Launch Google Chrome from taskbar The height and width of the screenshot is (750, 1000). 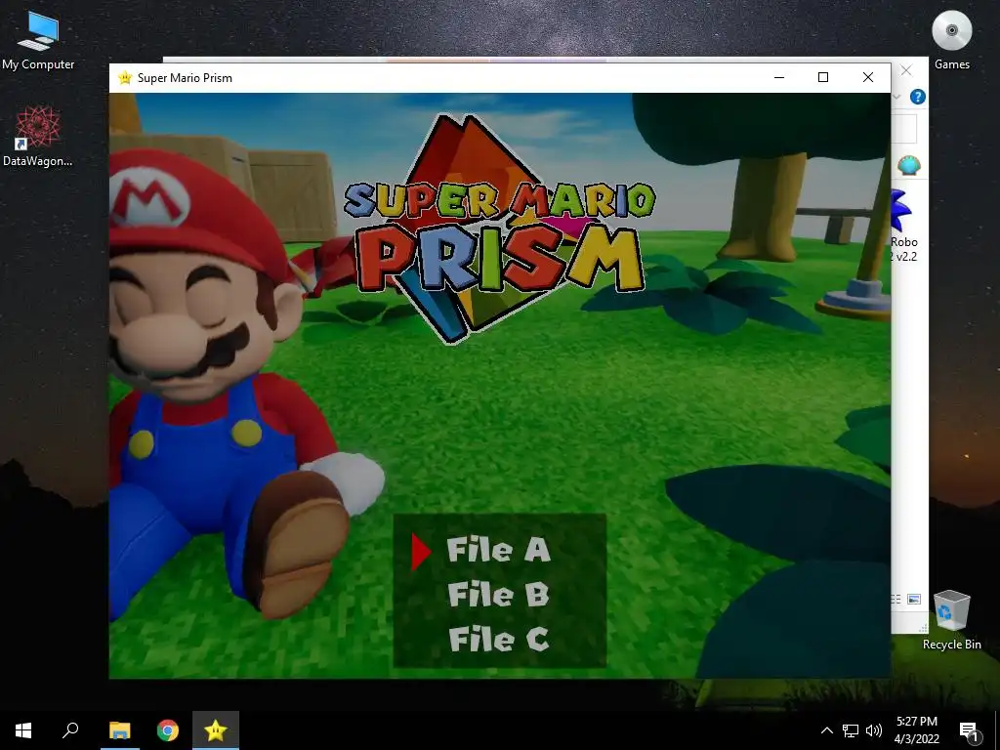[x=168, y=730]
